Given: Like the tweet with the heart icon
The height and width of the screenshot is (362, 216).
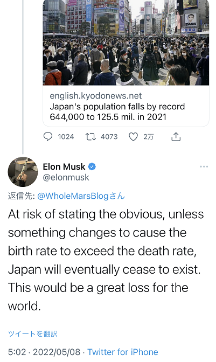Looking at the screenshot, I should click(x=133, y=137).
